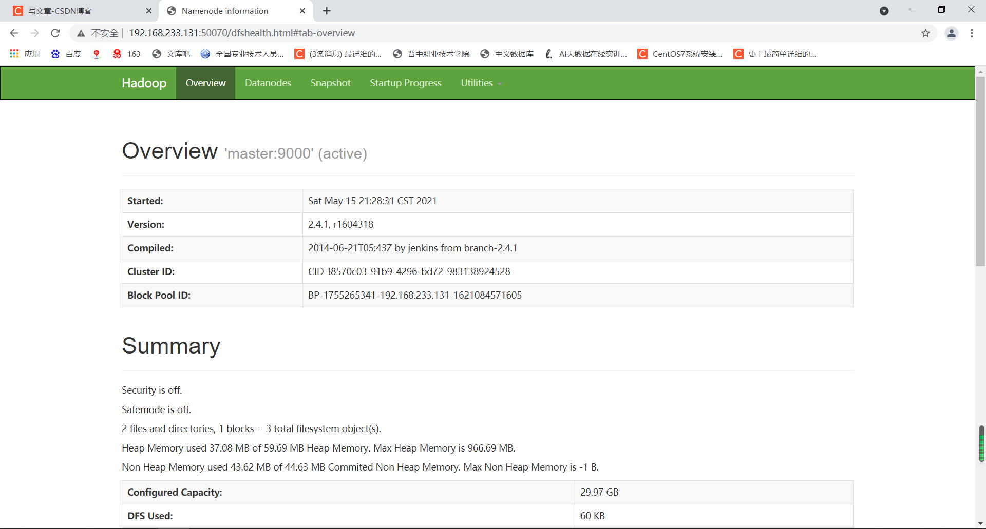This screenshot has width=986, height=529.
Task: Open the 'CentOS7系统安装' bookmark link
Action: [680, 54]
